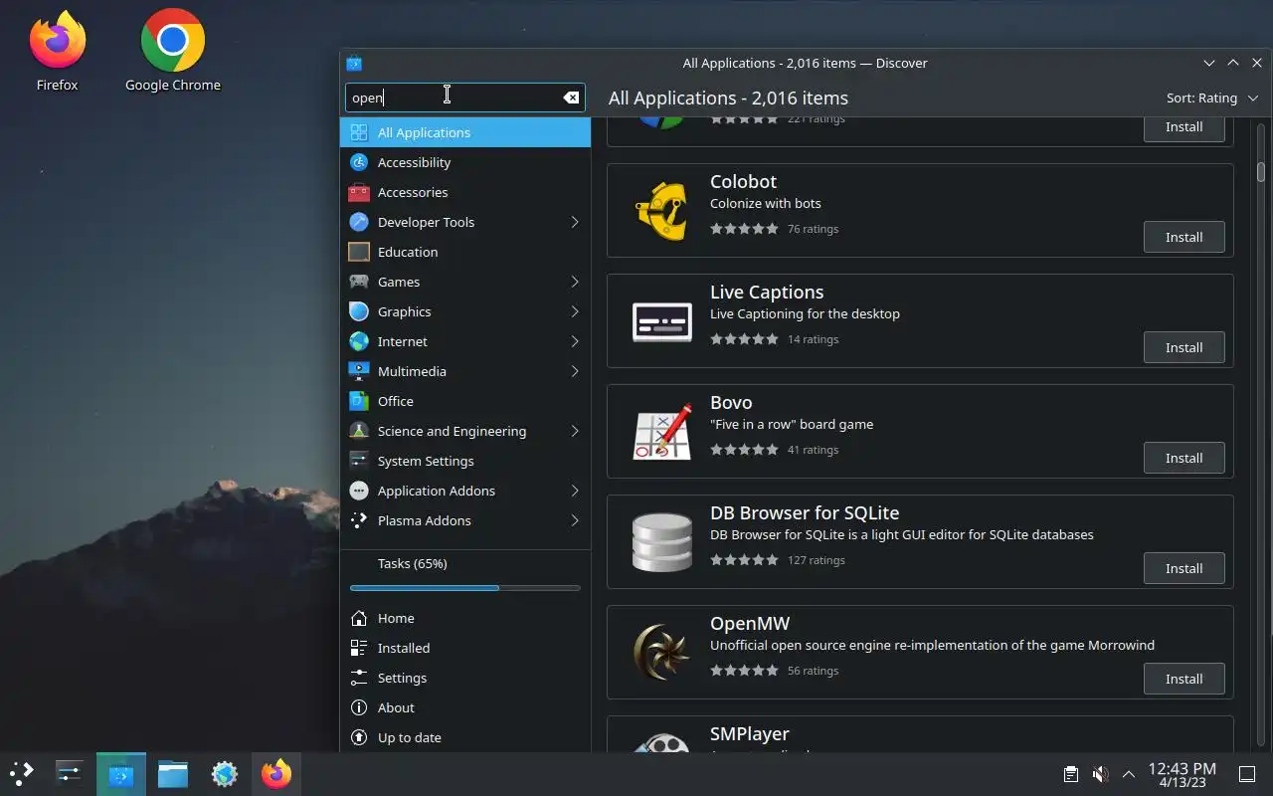Open Dolphin file manager from taskbar
The height and width of the screenshot is (796, 1273).
click(173, 773)
